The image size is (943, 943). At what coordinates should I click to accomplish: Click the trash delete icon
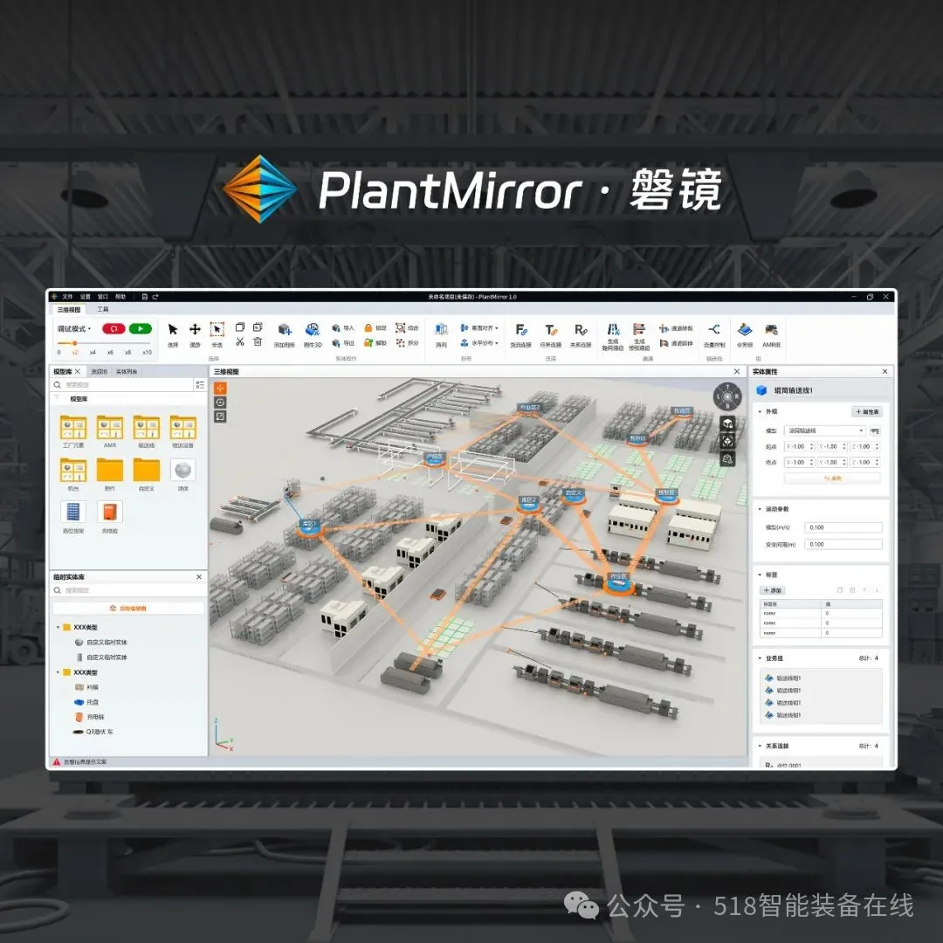tap(258, 341)
